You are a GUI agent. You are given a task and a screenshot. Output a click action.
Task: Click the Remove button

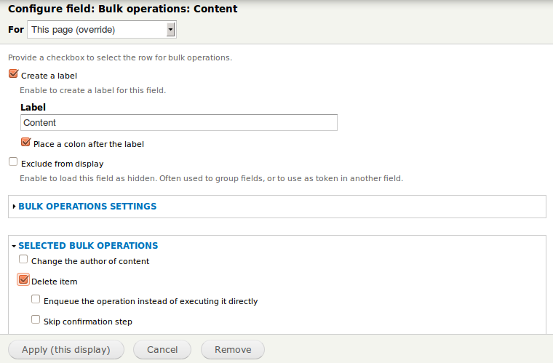tap(233, 350)
